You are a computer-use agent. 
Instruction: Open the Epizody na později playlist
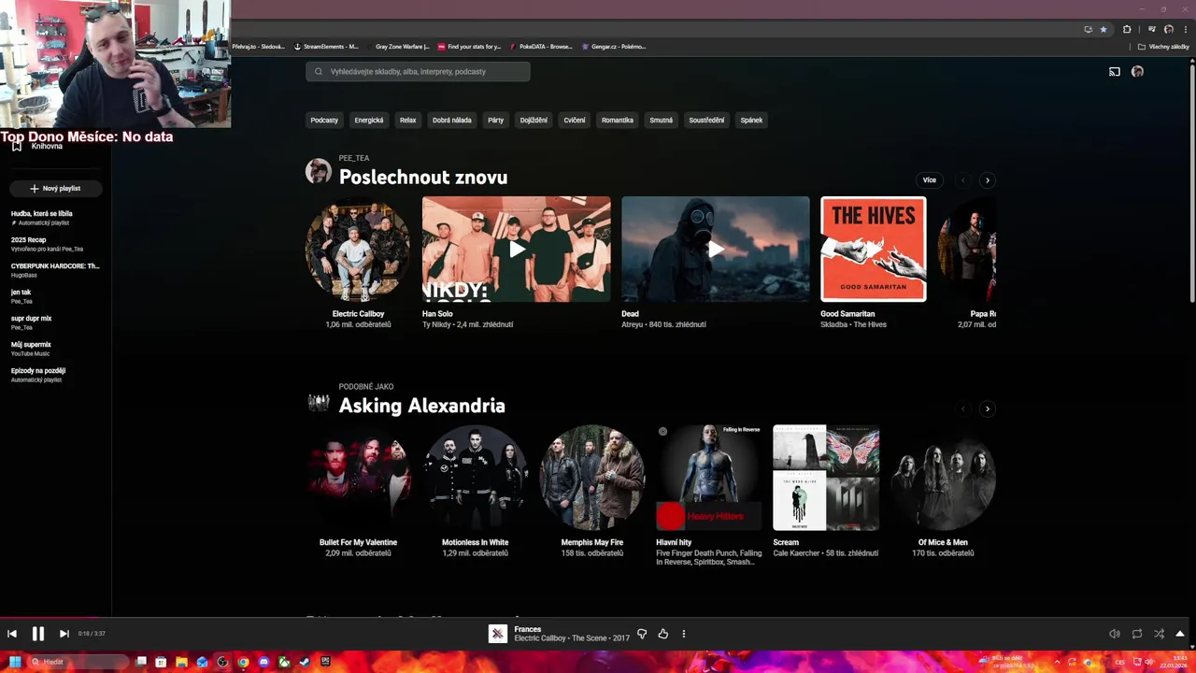tap(55, 375)
